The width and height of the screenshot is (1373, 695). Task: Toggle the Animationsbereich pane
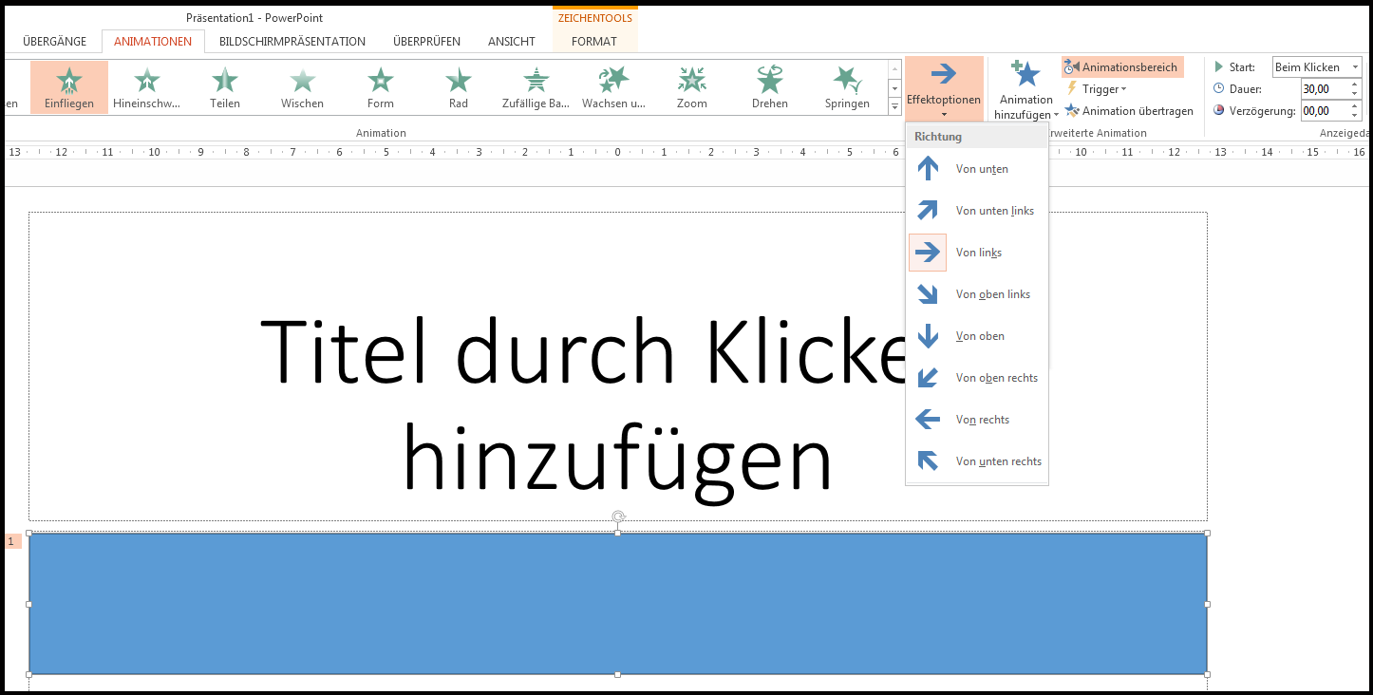pos(1122,67)
